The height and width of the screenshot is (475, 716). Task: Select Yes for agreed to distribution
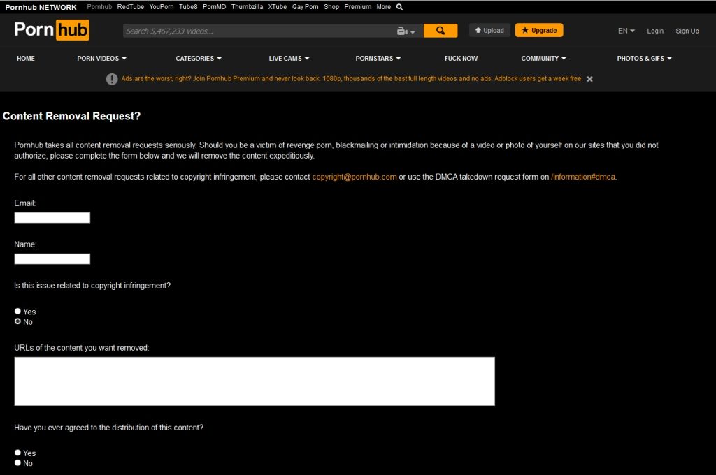(x=18, y=453)
